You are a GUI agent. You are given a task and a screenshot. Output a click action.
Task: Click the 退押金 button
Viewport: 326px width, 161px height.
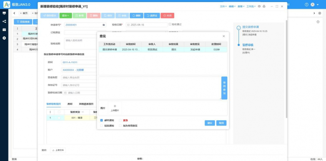152,15
